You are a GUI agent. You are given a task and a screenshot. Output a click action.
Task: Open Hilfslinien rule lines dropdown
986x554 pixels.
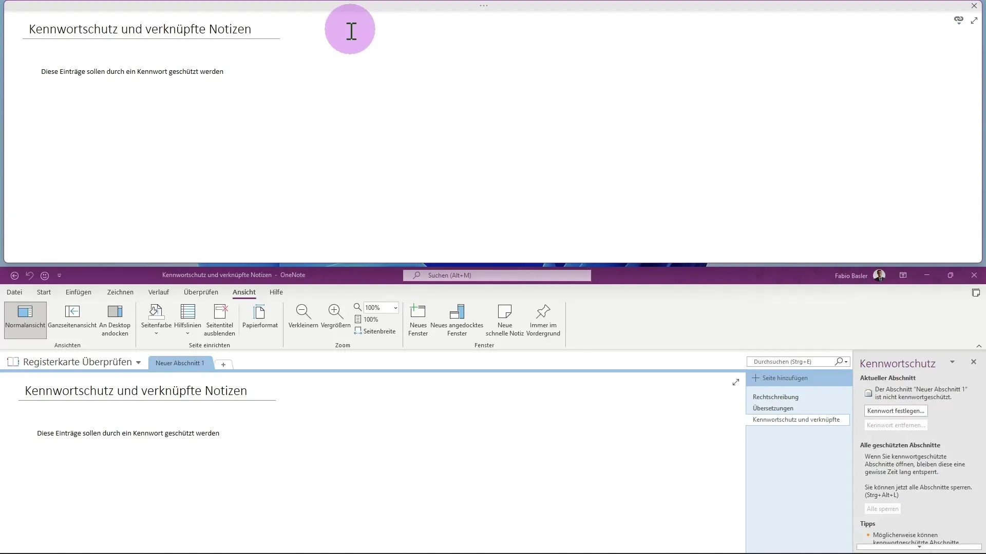(x=187, y=333)
